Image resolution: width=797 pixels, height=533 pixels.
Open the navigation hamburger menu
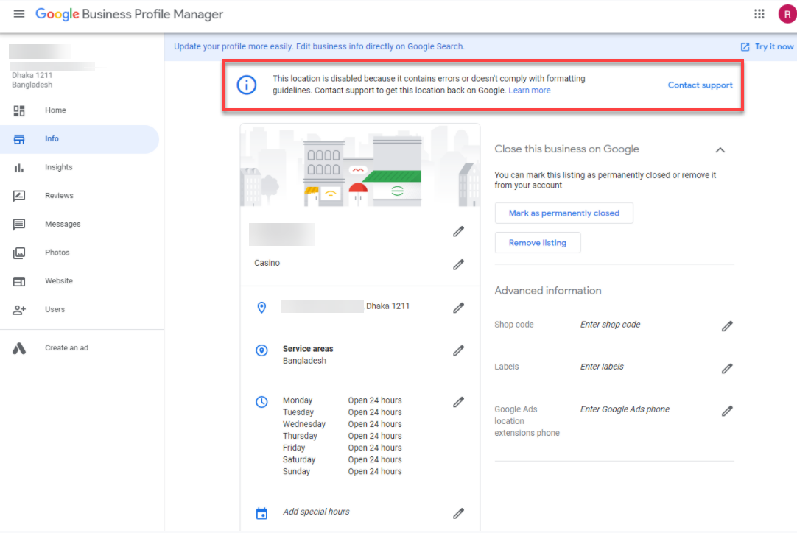coord(18,13)
